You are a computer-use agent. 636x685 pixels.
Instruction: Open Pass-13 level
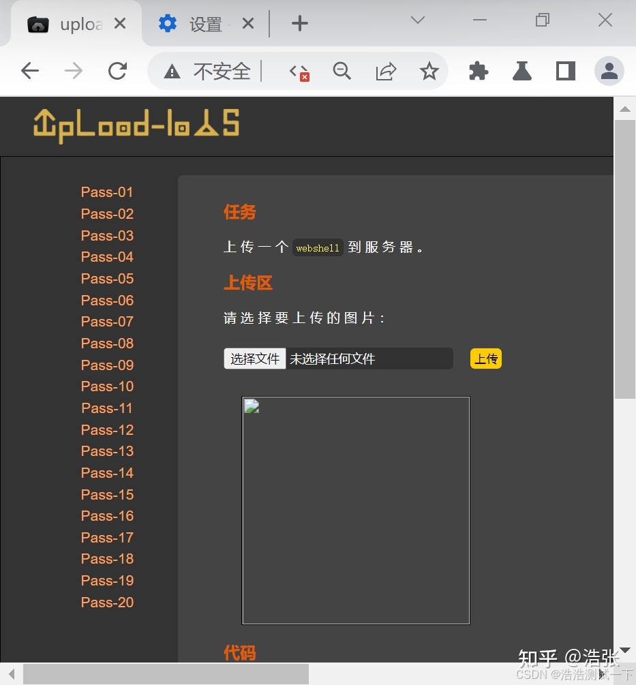(x=107, y=451)
